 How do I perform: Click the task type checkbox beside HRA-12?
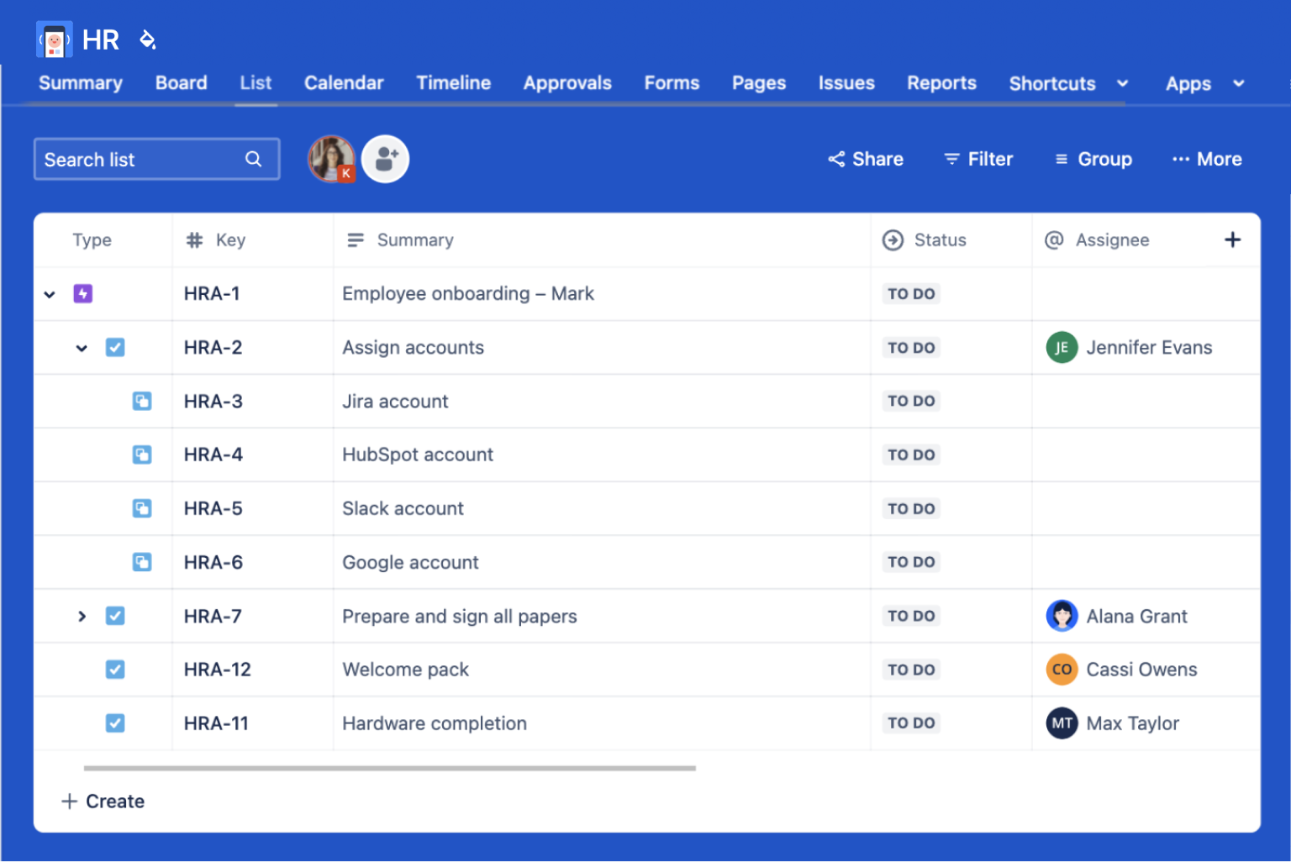tap(115, 670)
